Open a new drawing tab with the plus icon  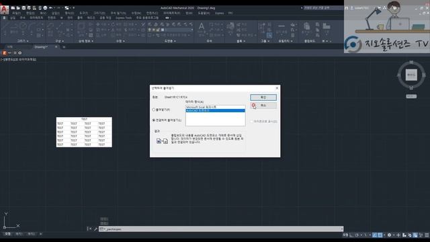64,47
